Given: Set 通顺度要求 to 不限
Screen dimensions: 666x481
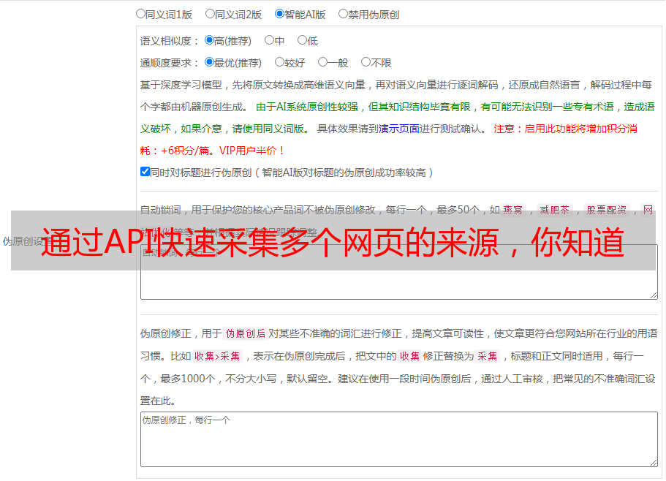Looking at the screenshot, I should tap(366, 62).
